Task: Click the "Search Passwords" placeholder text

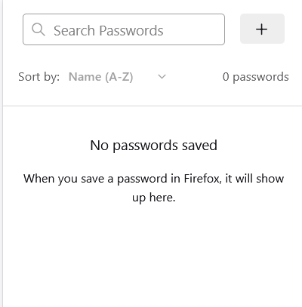Action: pyautogui.click(x=109, y=31)
